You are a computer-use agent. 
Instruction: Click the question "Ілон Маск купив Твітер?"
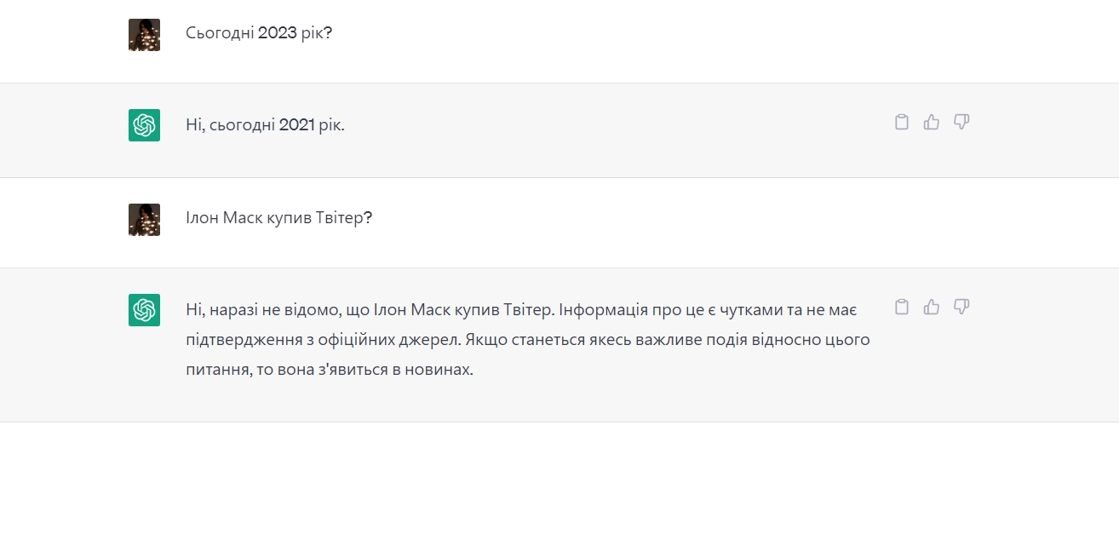pyautogui.click(x=278, y=218)
